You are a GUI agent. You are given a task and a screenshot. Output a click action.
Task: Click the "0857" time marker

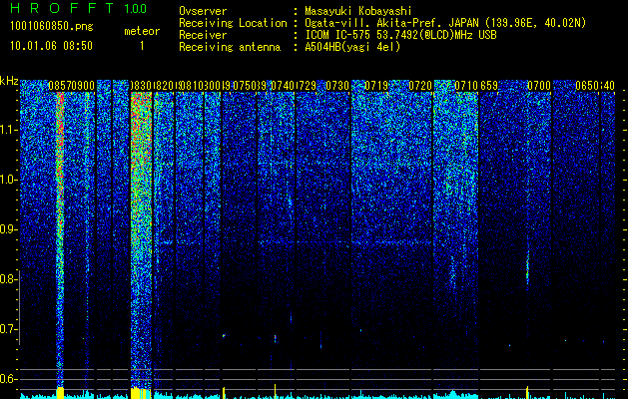point(59,86)
